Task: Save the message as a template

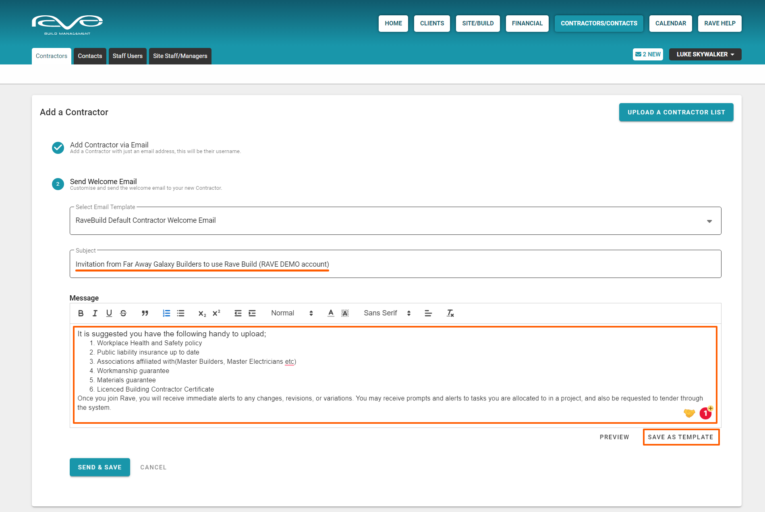Action: pos(681,437)
